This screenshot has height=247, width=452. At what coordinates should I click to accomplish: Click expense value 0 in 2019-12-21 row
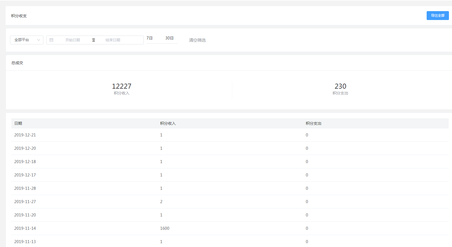click(x=307, y=135)
